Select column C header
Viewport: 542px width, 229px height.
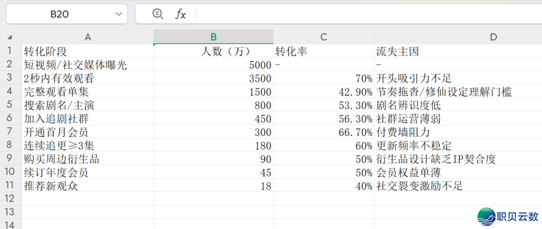[324, 36]
